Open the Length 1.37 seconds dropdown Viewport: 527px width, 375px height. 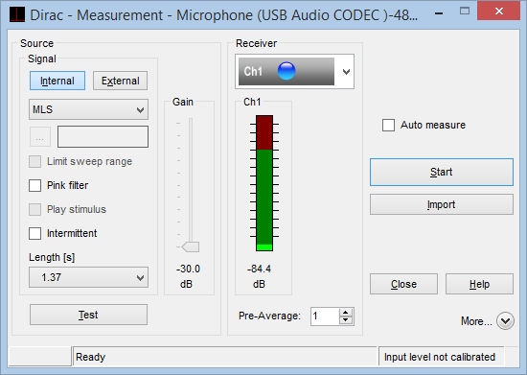click(x=88, y=277)
